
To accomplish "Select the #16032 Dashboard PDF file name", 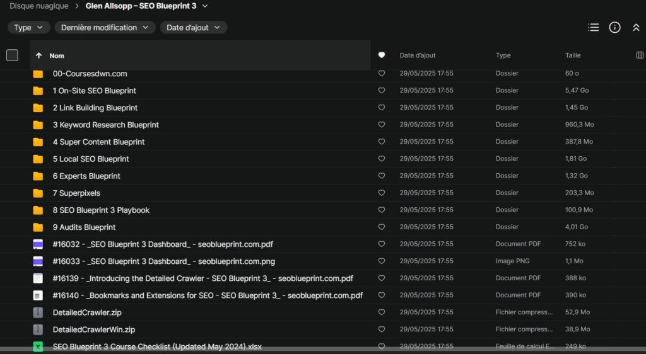I will click(x=163, y=244).
